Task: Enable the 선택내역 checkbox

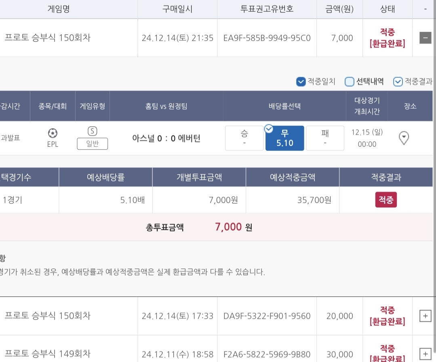Action: (350, 82)
